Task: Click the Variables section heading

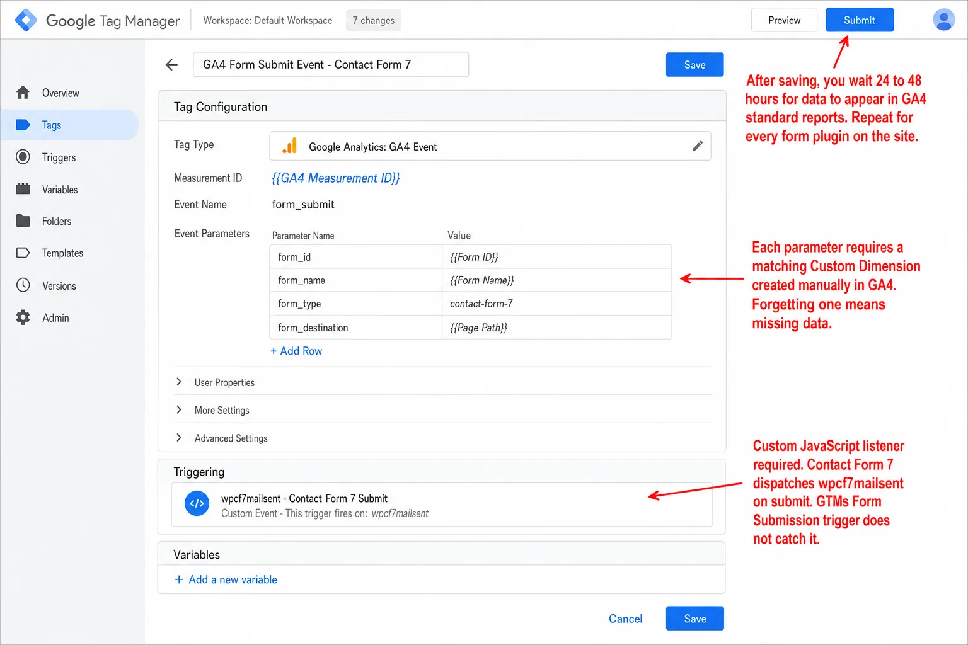Action: pos(197,554)
